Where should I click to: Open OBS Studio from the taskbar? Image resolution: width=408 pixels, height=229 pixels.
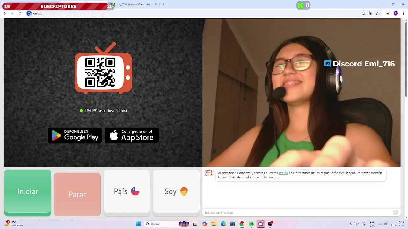(x=270, y=224)
